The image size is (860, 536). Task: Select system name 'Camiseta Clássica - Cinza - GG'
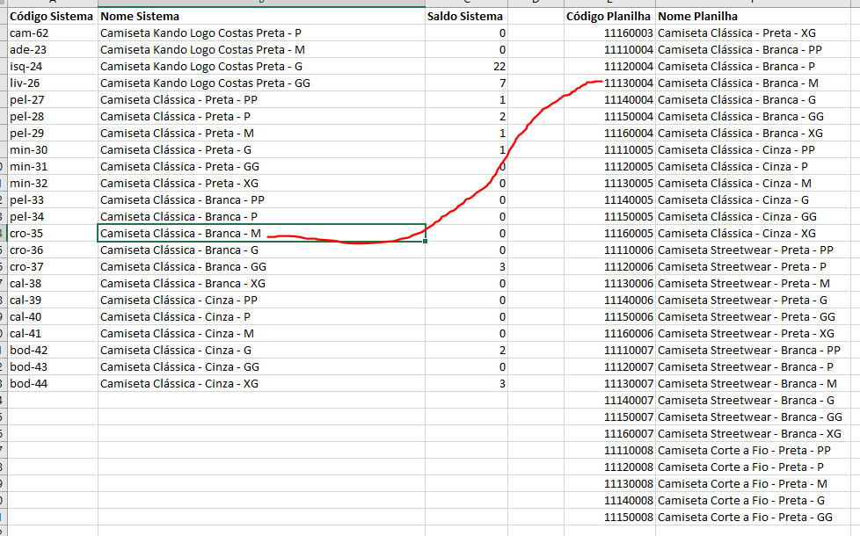[x=179, y=367]
